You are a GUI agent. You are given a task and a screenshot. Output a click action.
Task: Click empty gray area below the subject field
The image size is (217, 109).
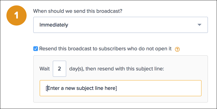tap(120, 99)
